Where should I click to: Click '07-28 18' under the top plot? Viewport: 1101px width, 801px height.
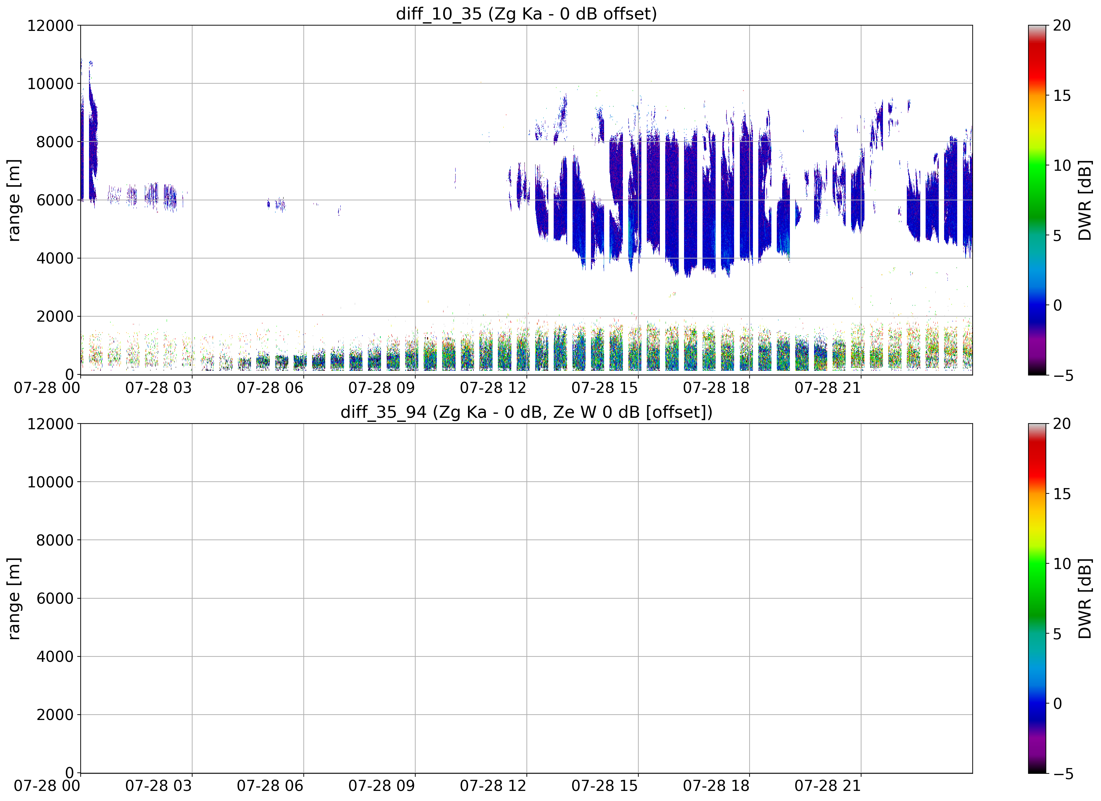point(717,388)
